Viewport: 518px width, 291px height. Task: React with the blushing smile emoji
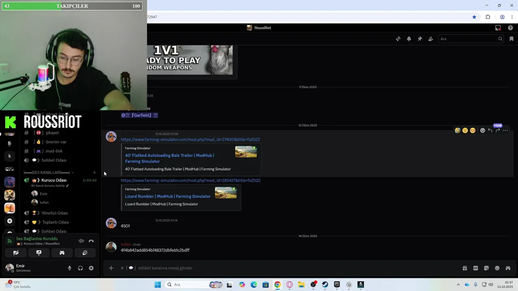tap(473, 131)
